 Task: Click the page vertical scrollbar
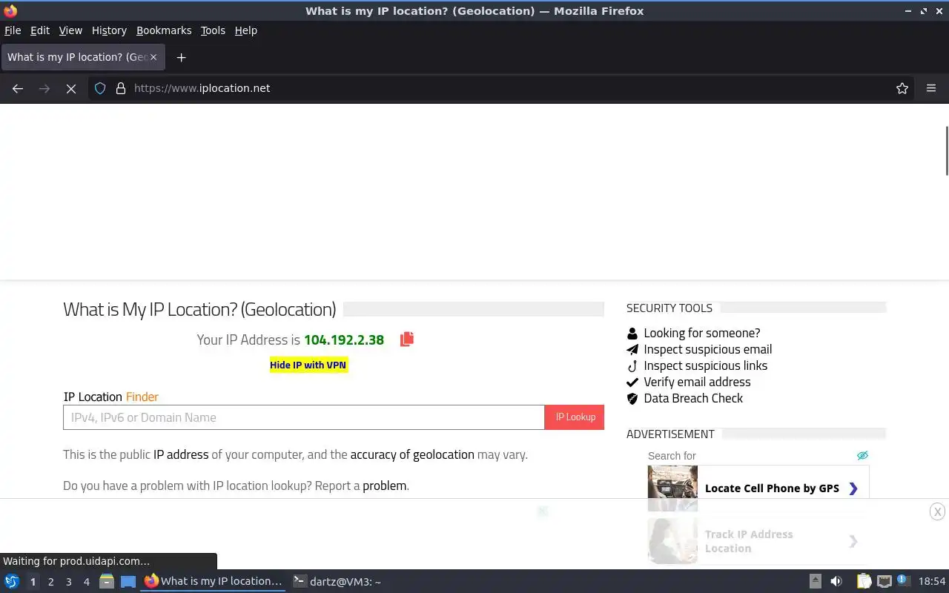[x=946, y=151]
